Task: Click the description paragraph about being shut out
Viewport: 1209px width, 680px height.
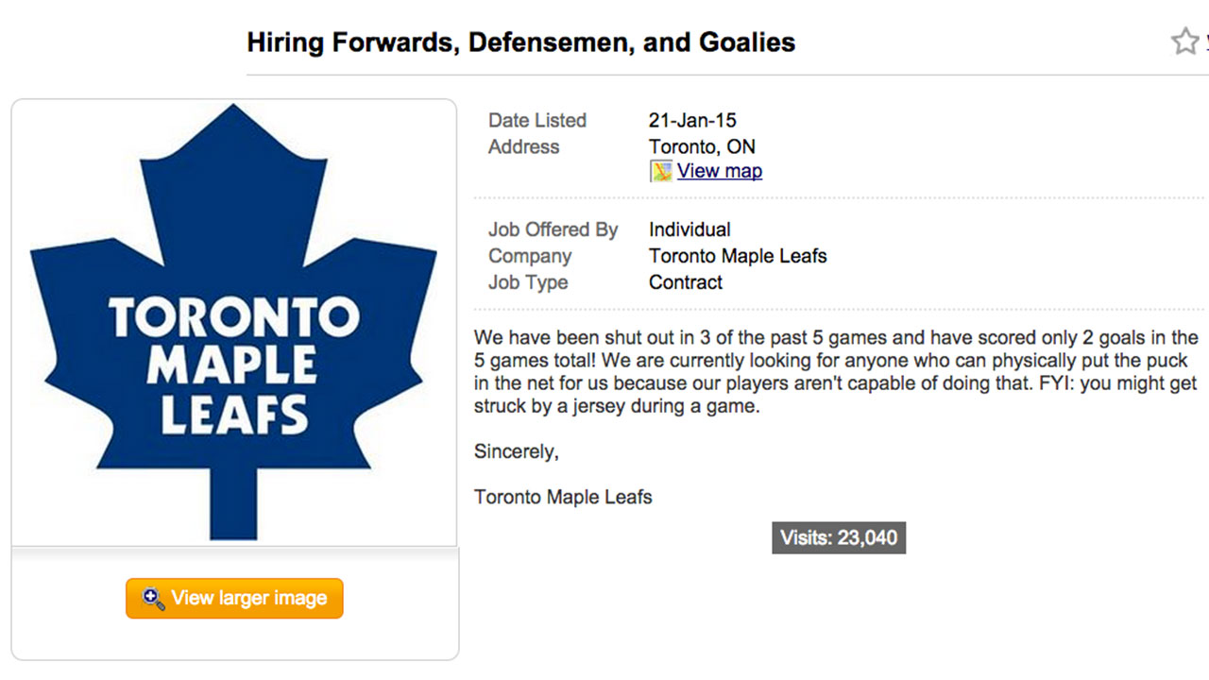Action: point(835,372)
